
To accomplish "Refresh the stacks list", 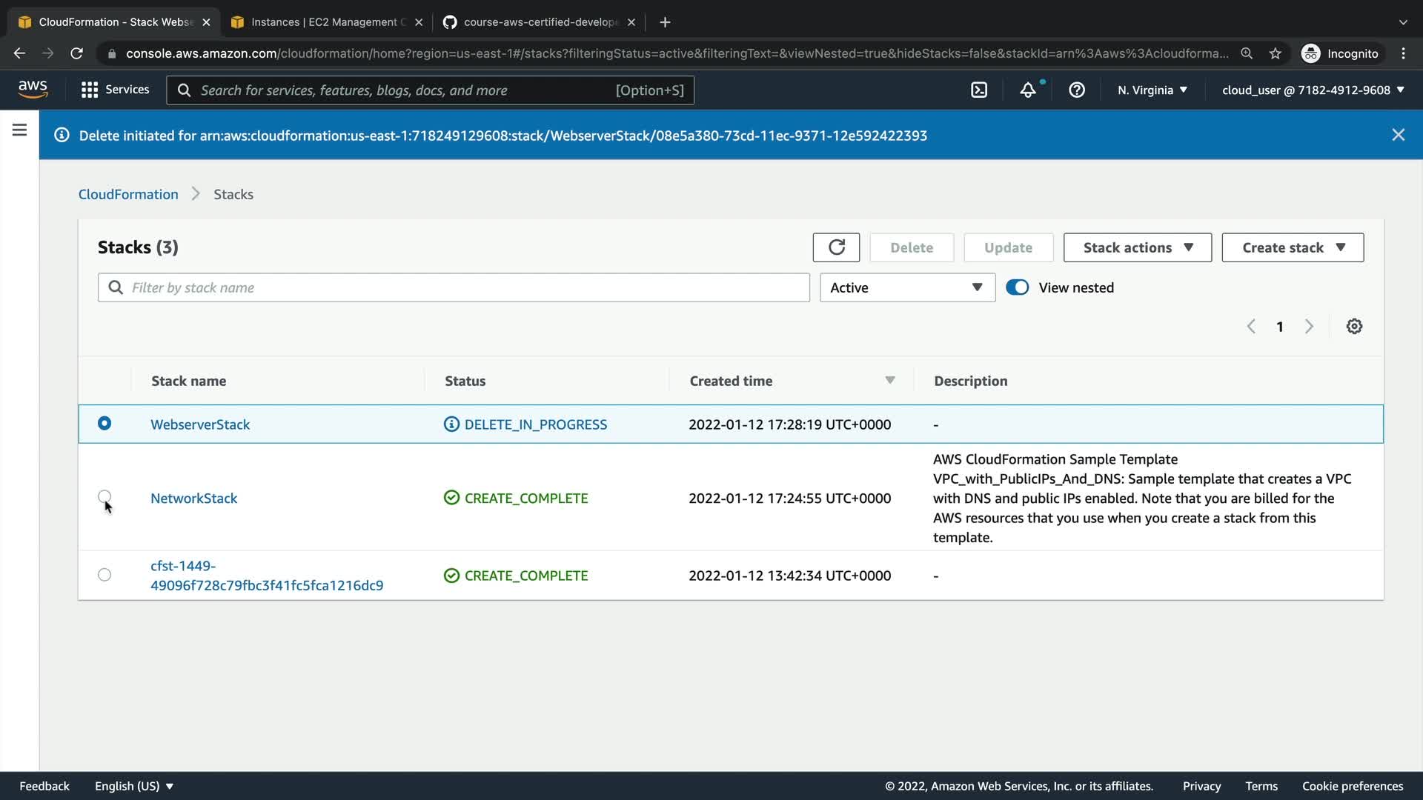I will (x=836, y=247).
